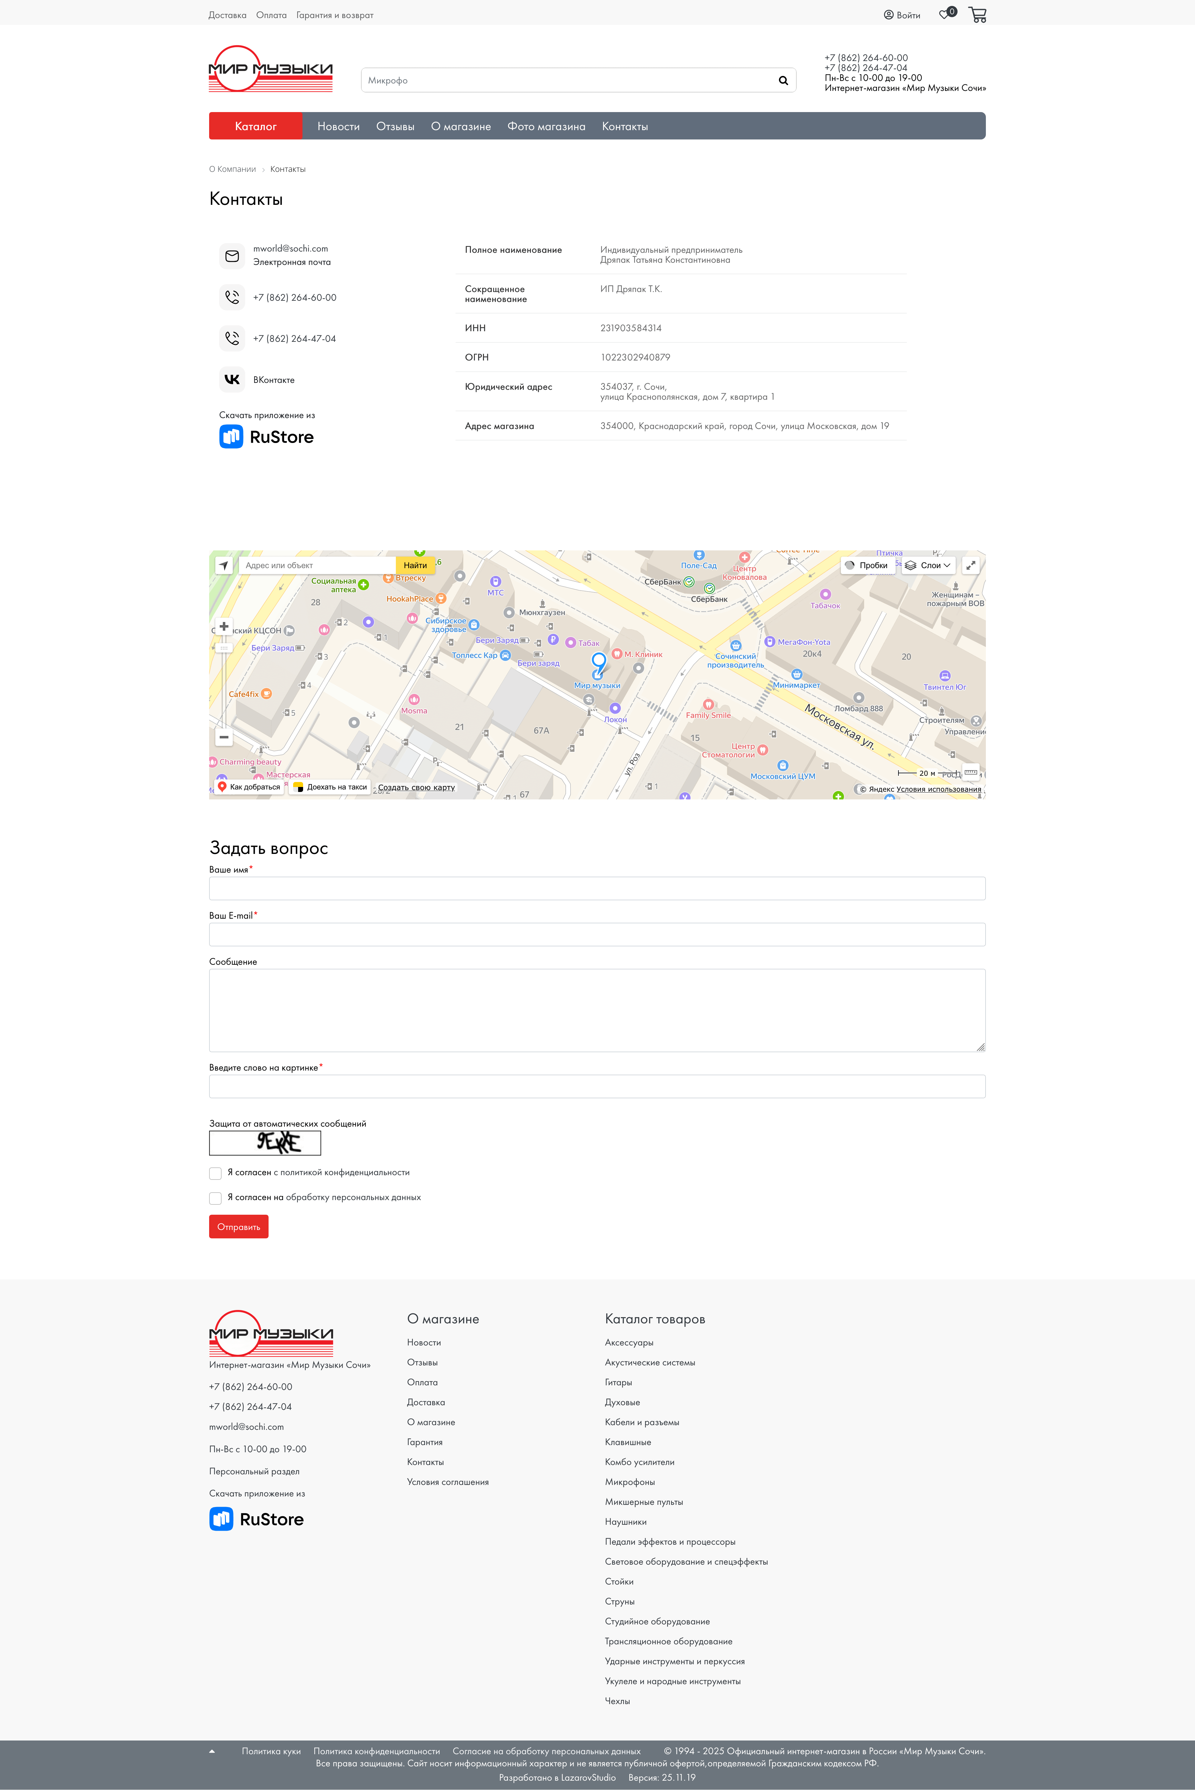Focus the Ваш E-mail input field
The height and width of the screenshot is (1790, 1195).
point(597,935)
